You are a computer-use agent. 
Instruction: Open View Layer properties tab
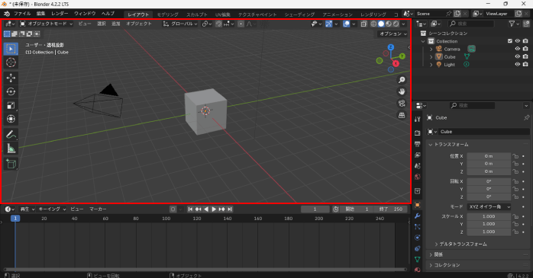coord(418,155)
